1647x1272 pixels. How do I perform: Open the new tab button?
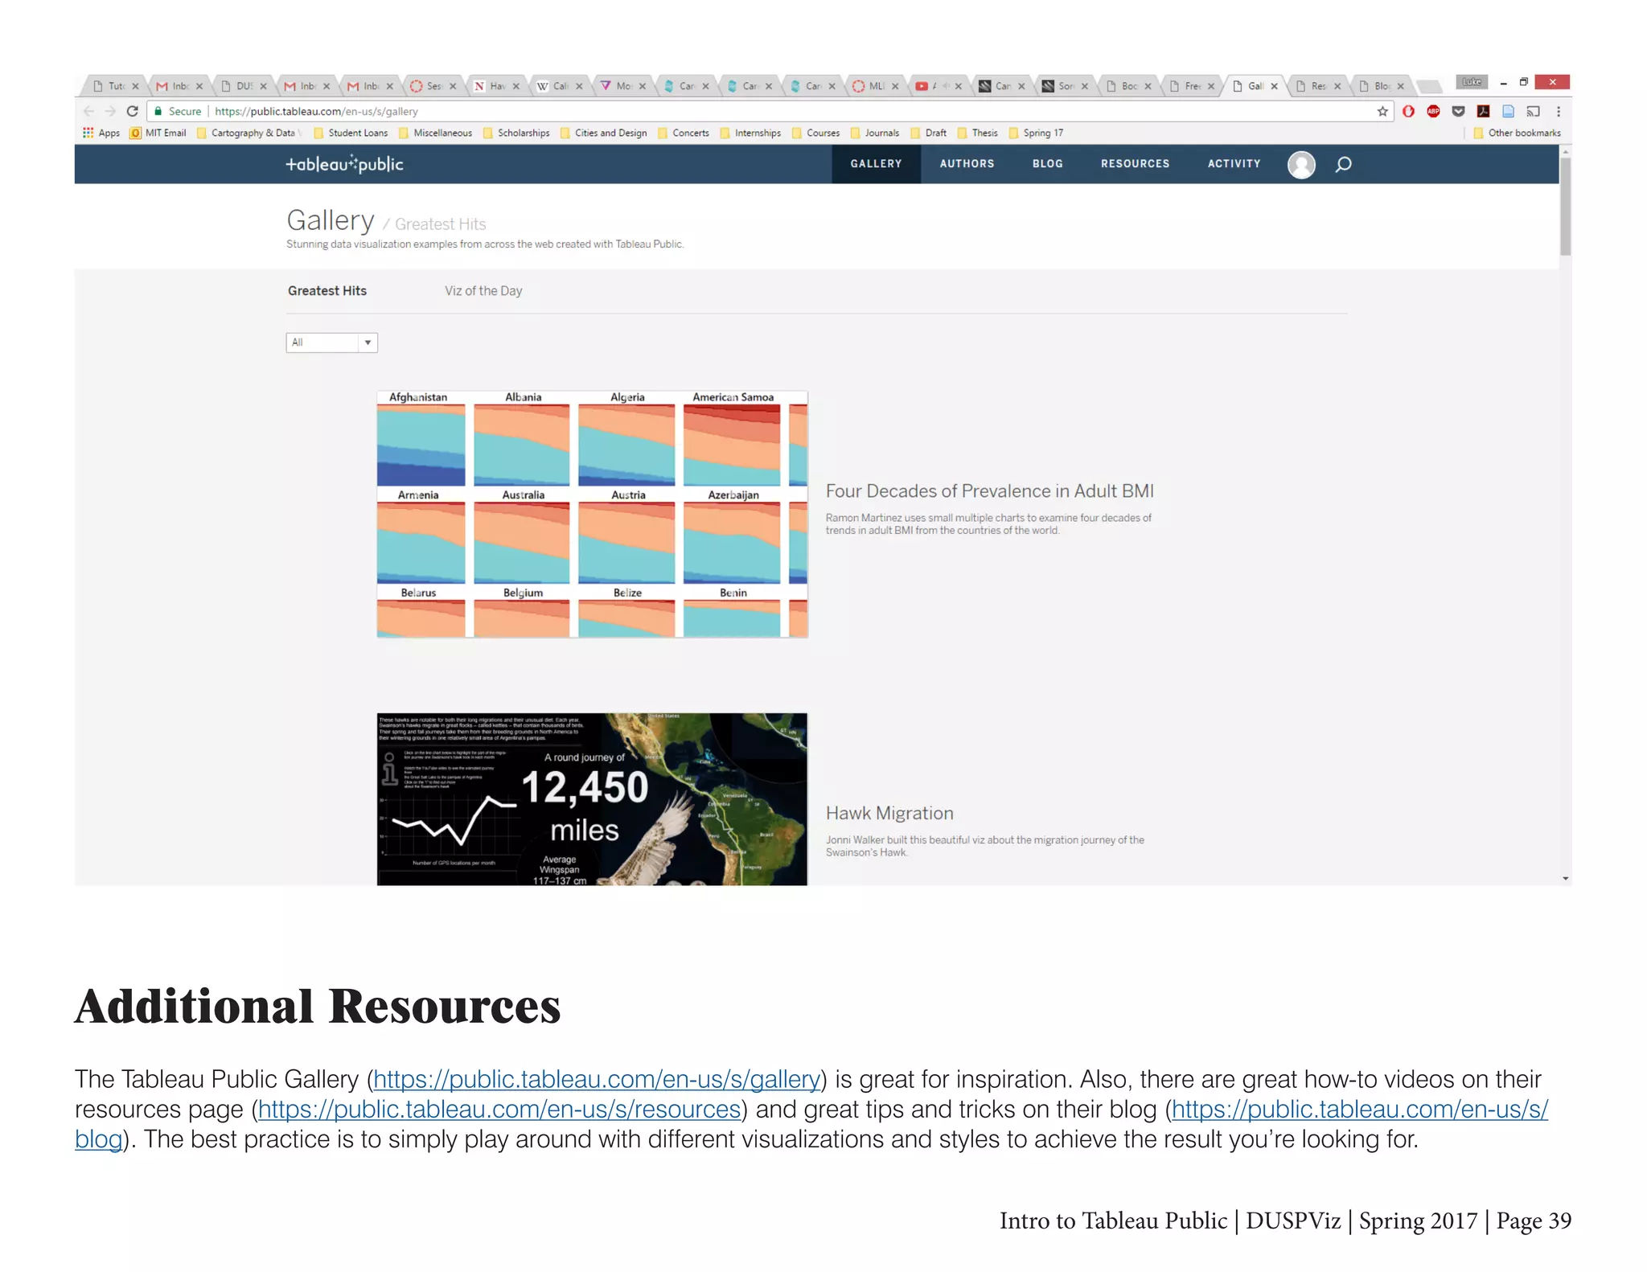pos(1428,86)
